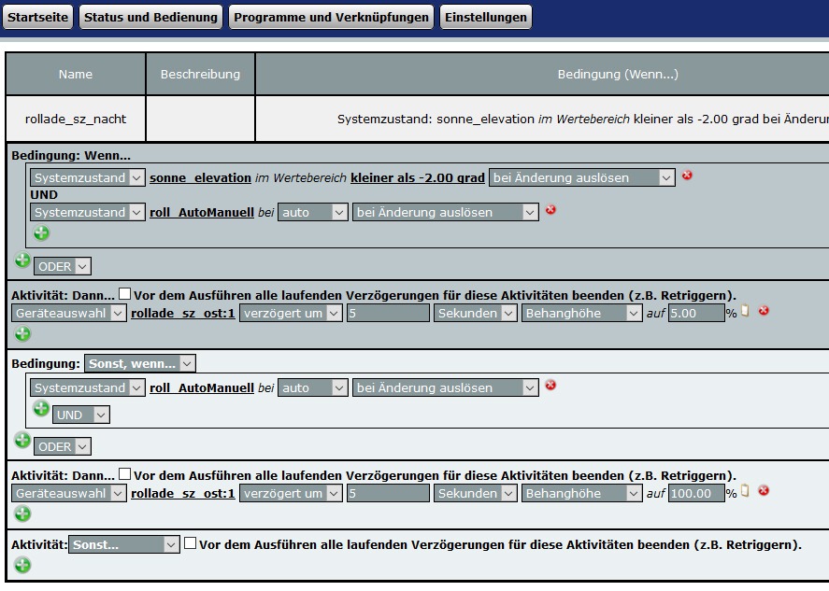
Task: Click rollade_sz_ost:1 link in 5.00 % row
Action: point(183,313)
